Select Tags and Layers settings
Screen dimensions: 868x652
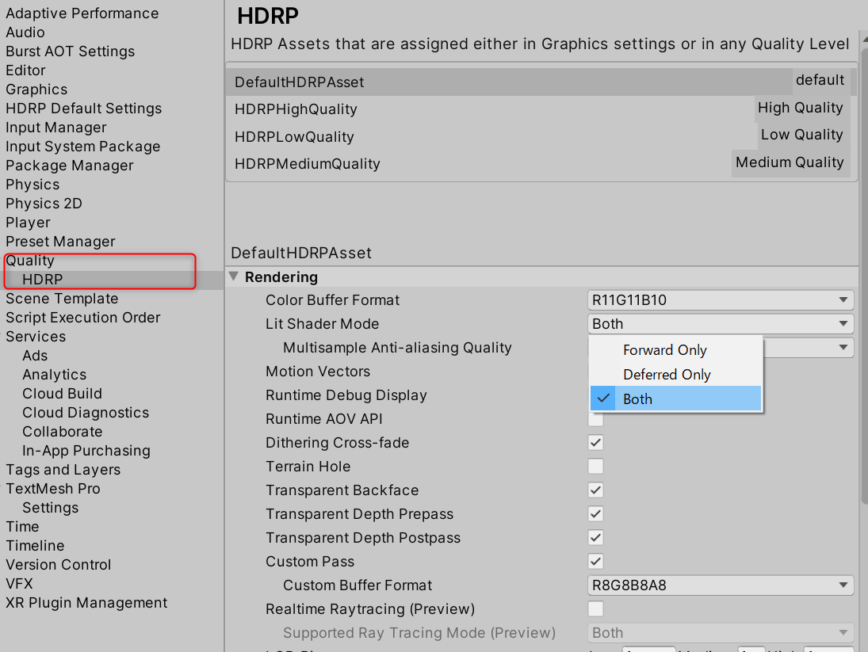coord(63,469)
